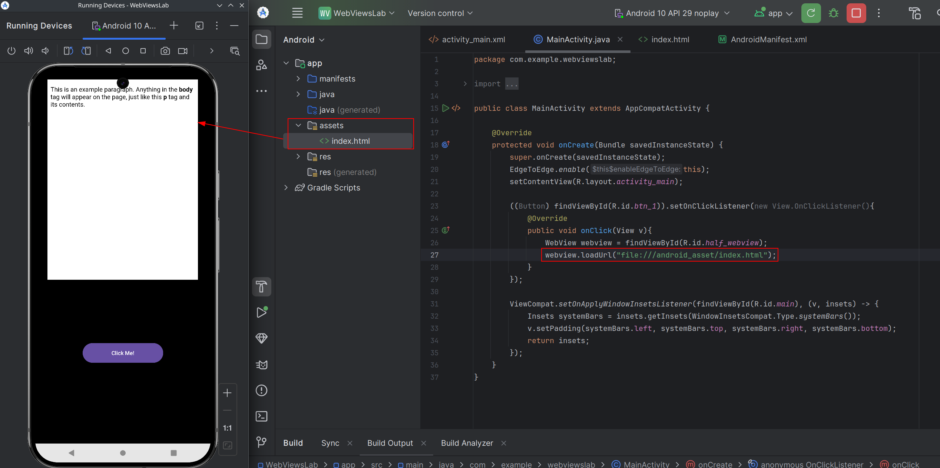Tap emulator toolbar Home circle icon
Image resolution: width=940 pixels, height=468 pixels.
126,51
